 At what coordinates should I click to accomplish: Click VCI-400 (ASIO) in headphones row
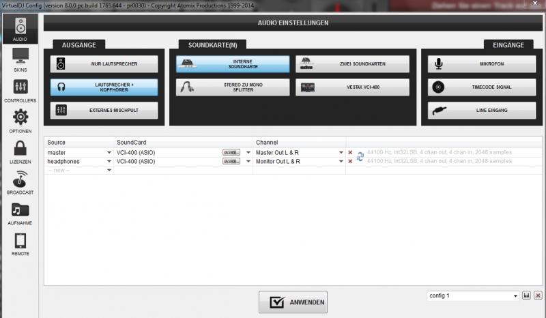pos(136,161)
